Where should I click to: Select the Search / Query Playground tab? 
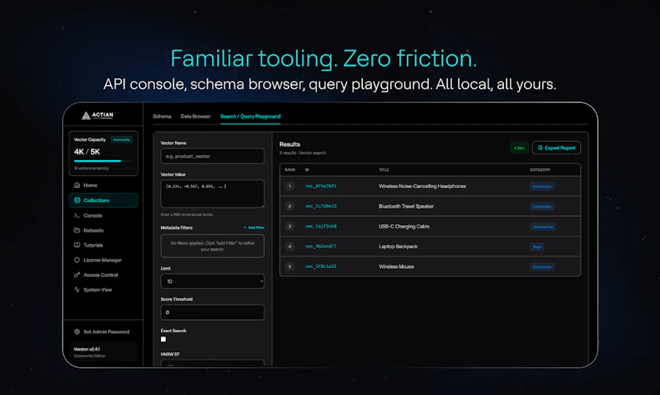(x=251, y=116)
